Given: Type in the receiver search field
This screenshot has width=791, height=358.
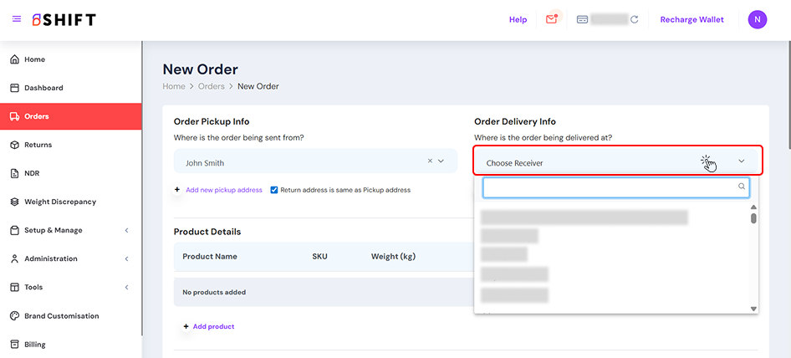Looking at the screenshot, I should tap(609, 187).
